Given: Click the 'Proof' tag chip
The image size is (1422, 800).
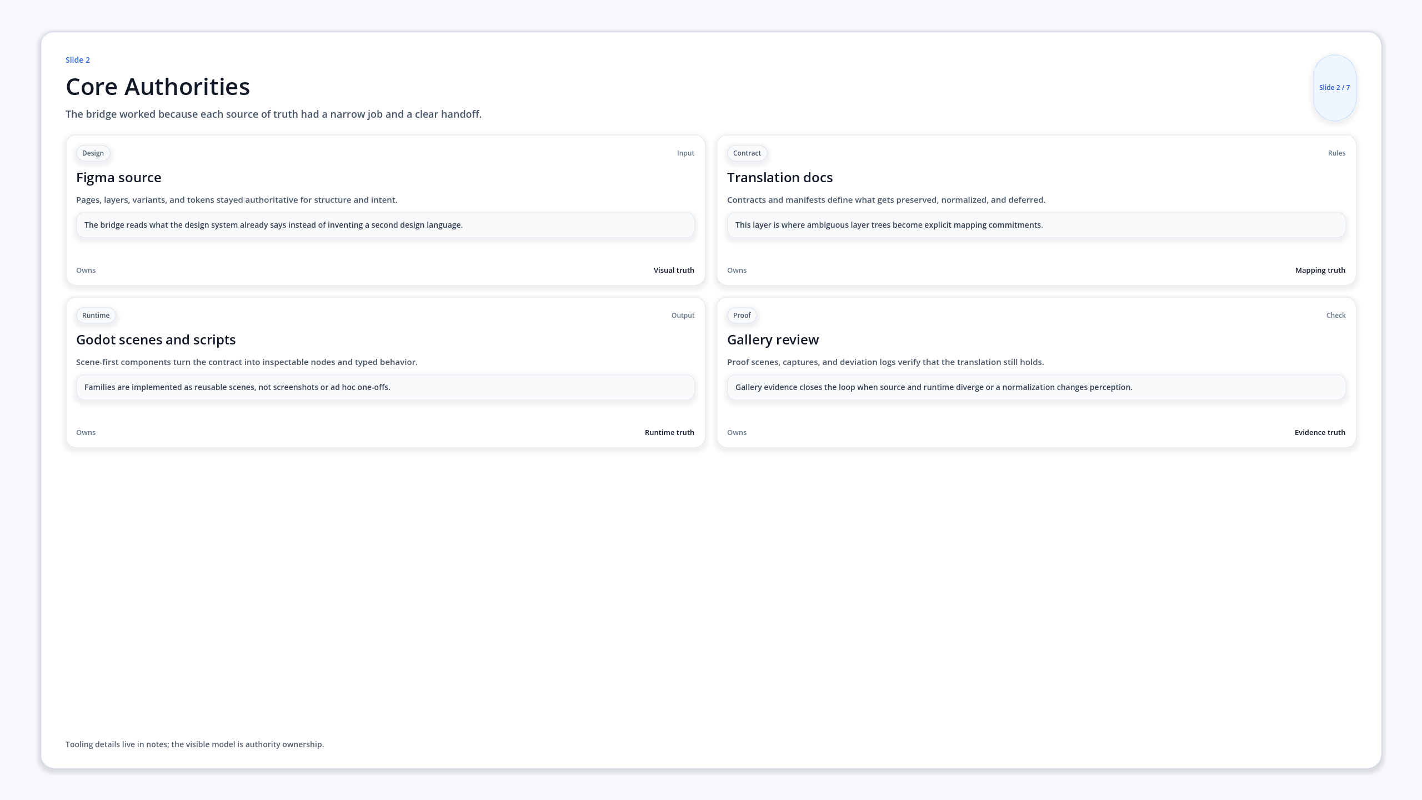Looking at the screenshot, I should pos(742,316).
